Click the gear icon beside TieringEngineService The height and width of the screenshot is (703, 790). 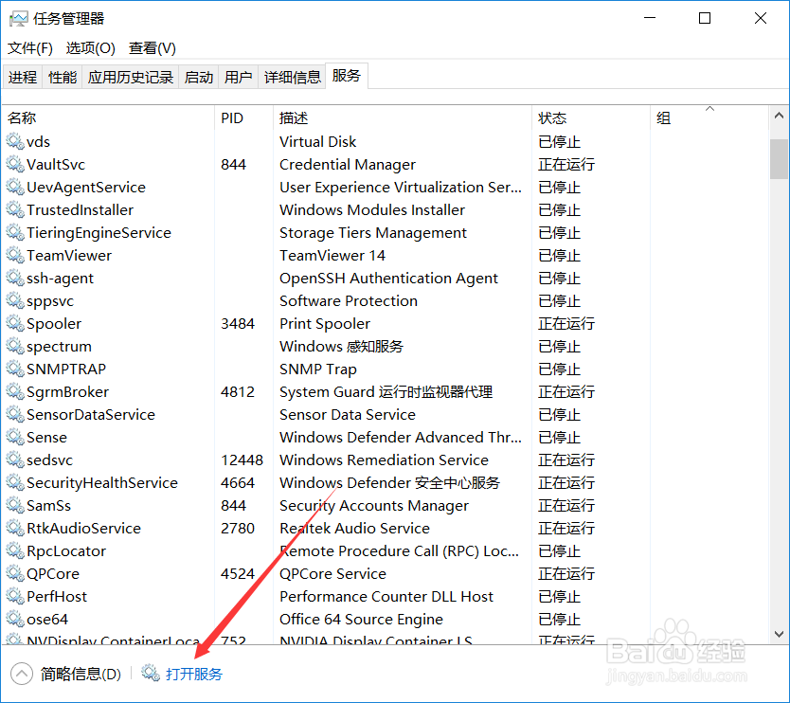pyautogui.click(x=15, y=232)
